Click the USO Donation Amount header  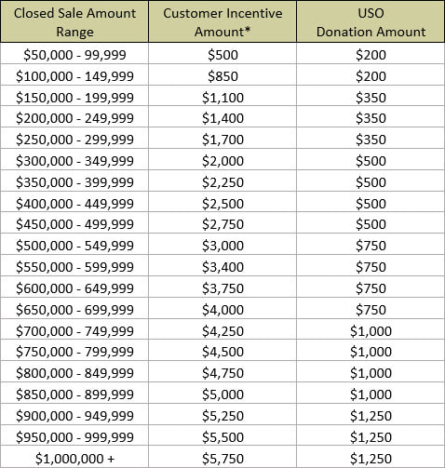(x=371, y=21)
